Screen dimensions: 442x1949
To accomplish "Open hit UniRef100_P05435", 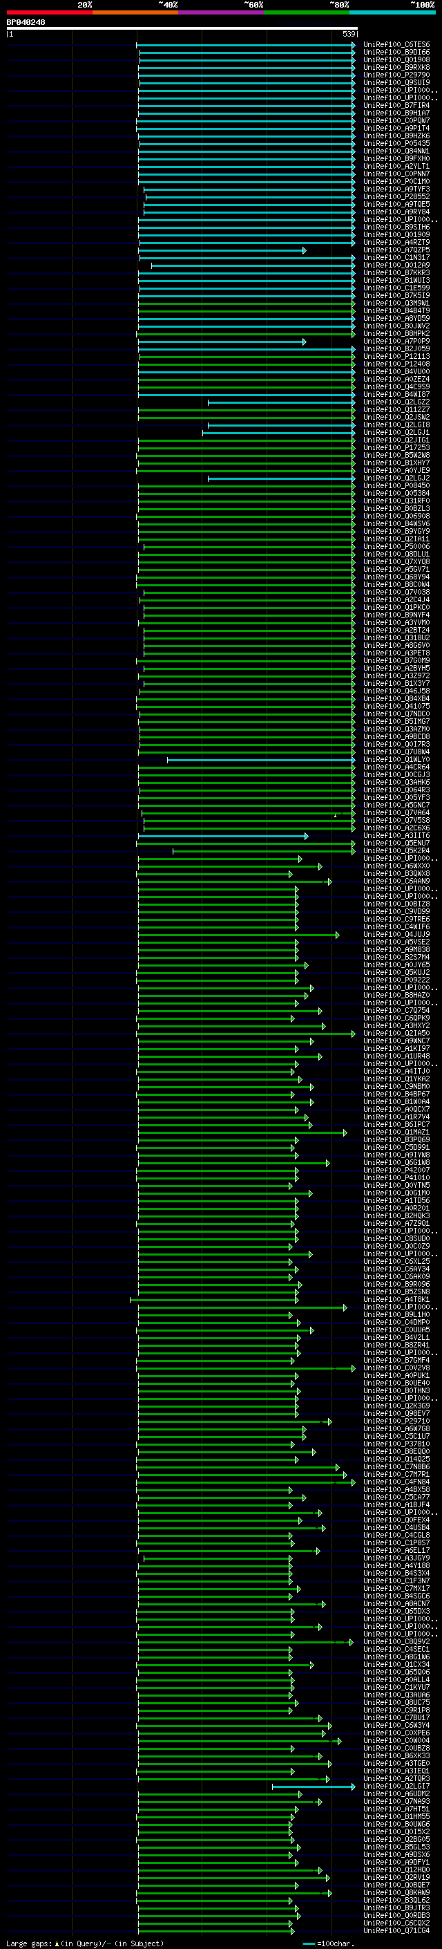I will coord(396,143).
